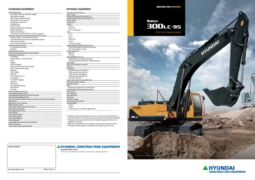Click 'Track rail guard' line

pos(14,120)
